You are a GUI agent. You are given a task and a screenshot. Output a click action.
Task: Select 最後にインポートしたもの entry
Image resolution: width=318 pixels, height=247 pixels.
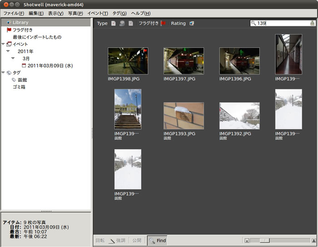(x=37, y=37)
